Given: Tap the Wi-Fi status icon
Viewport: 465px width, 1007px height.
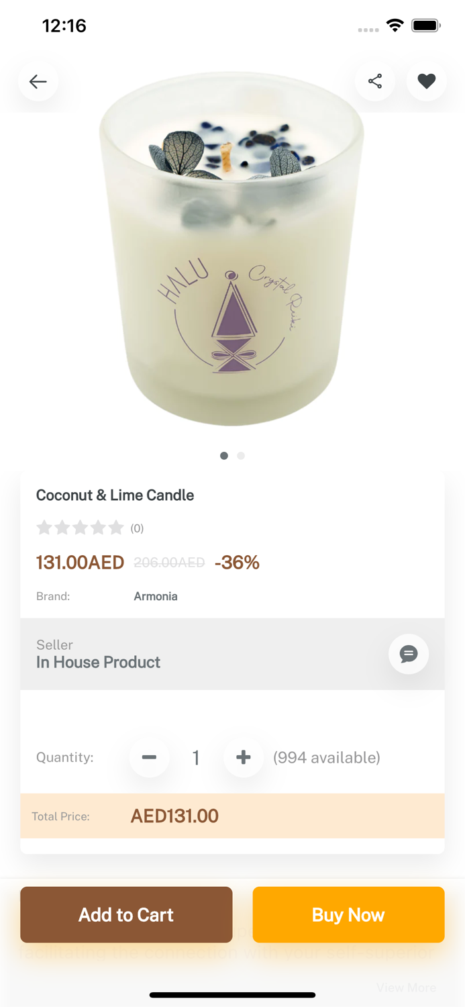Looking at the screenshot, I should point(395,26).
